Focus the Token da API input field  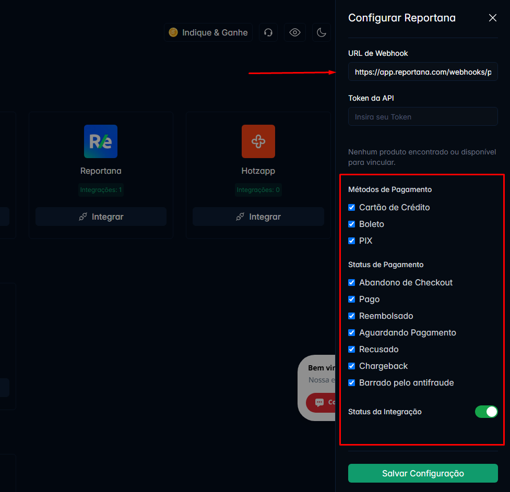(x=423, y=117)
